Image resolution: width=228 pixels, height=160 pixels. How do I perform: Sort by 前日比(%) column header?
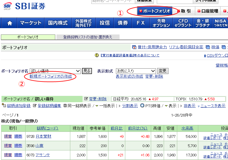point(138,128)
